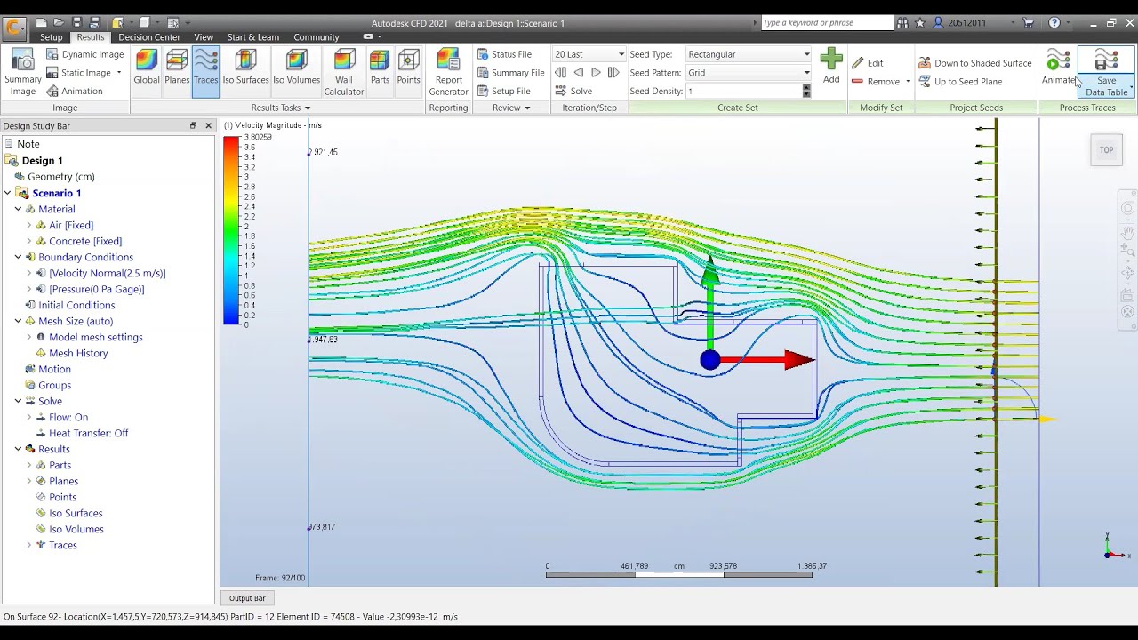
Task: Click the Animate traces icon
Action: (x=1058, y=68)
